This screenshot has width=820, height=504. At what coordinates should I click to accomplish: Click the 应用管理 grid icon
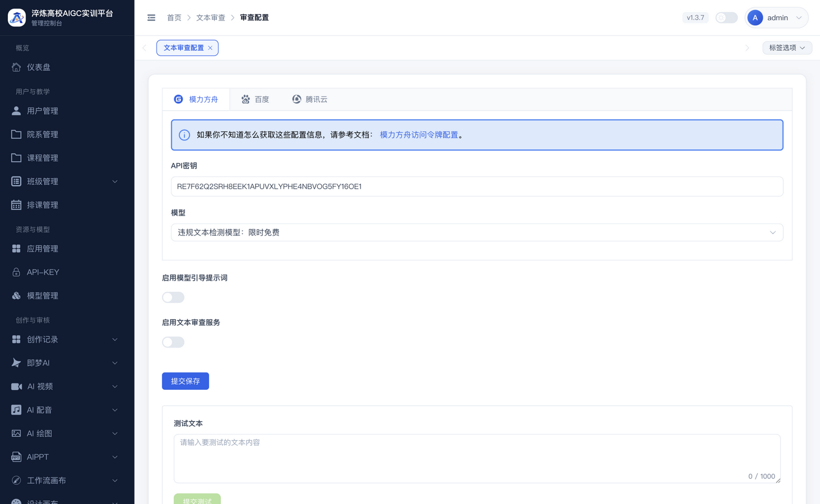16,249
